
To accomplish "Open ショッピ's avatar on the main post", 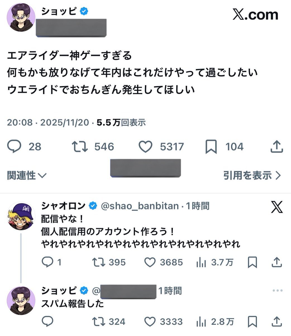I will 21,17.
